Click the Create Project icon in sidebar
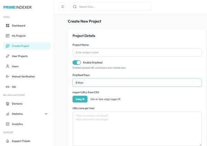The height and width of the screenshot is (146, 207). pos(8,46)
